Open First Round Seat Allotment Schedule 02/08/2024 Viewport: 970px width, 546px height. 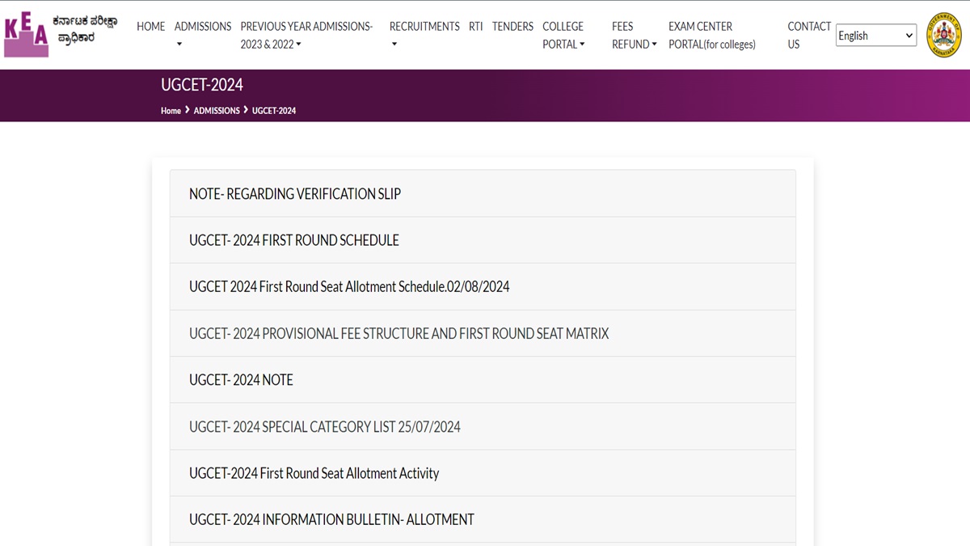pyautogui.click(x=483, y=286)
